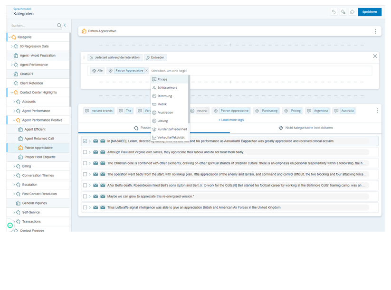This screenshot has width=391, height=290.
Task: Expand the Billing node
Action: [14, 166]
